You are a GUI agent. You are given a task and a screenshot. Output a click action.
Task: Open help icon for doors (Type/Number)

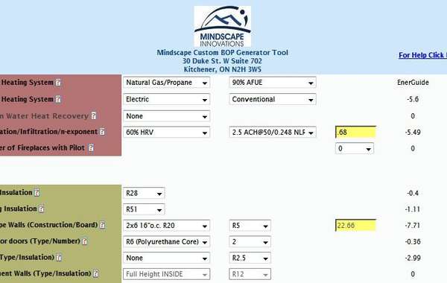85,241
